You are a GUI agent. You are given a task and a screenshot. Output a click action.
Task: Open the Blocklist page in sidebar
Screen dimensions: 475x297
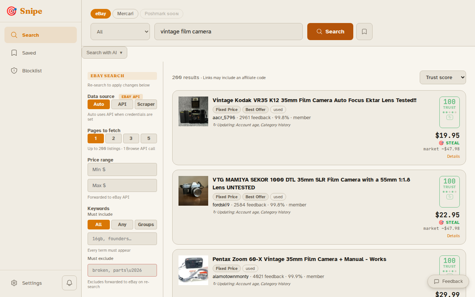tap(41, 71)
